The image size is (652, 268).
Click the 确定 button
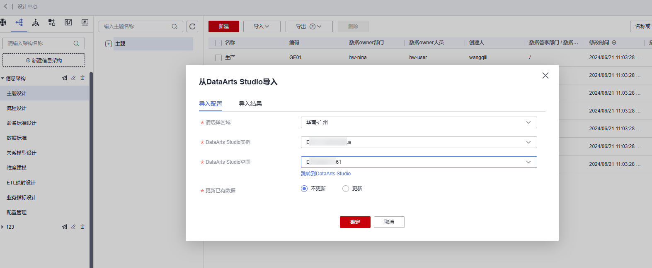tap(355, 222)
